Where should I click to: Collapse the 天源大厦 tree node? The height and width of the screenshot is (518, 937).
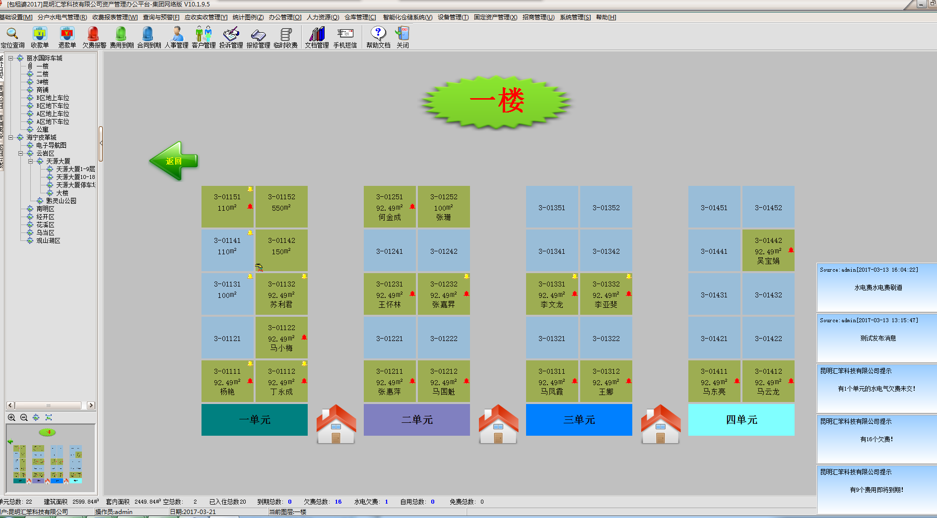pyautogui.click(x=30, y=161)
